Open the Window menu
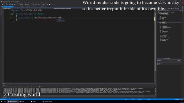Image resolution: width=184 pixels, height=103 pixels. (42, 3)
